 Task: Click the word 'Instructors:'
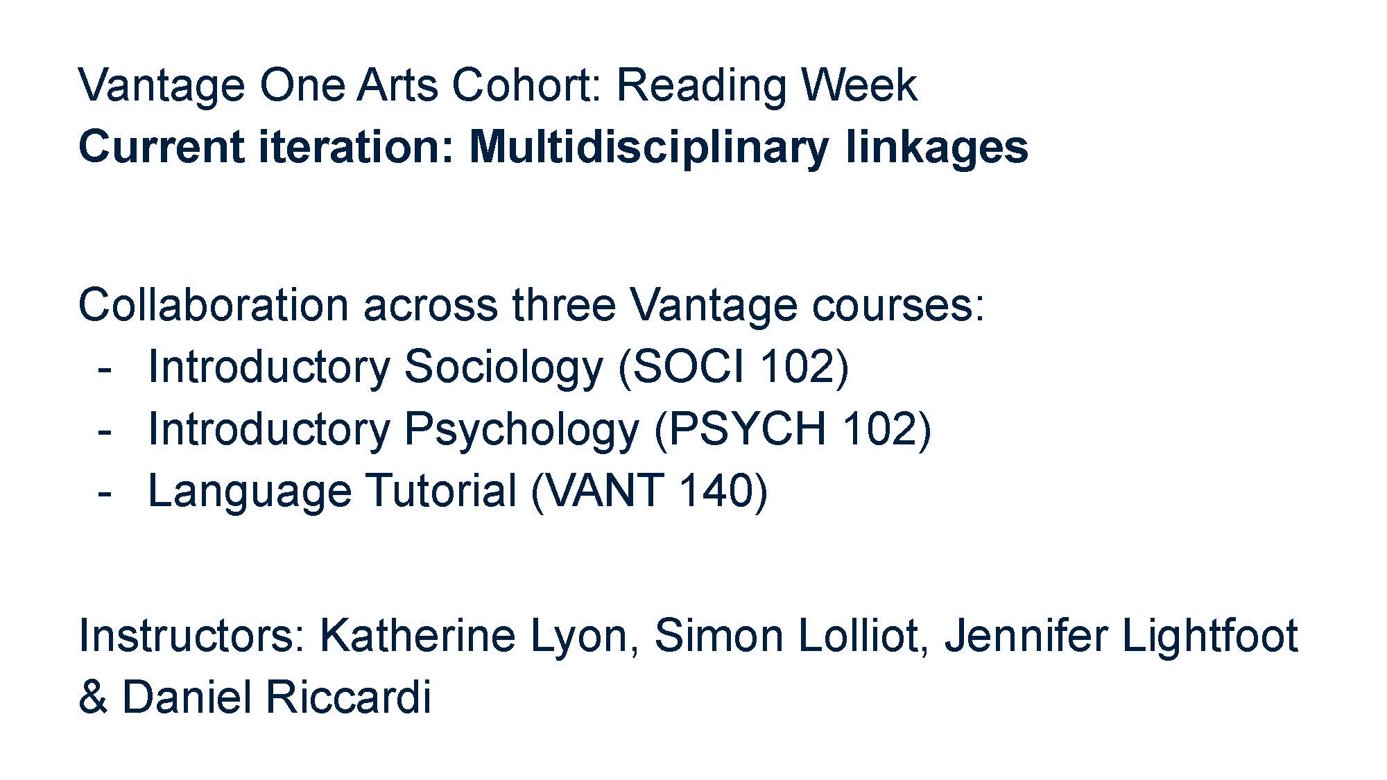[192, 635]
